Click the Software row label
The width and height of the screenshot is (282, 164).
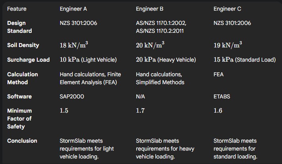tap(19, 96)
